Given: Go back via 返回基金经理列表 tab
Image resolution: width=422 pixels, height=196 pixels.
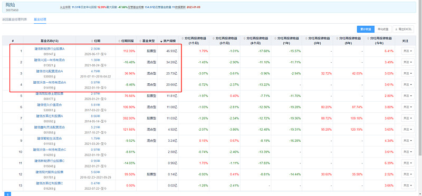Looking at the screenshot, I should tap(15, 19).
